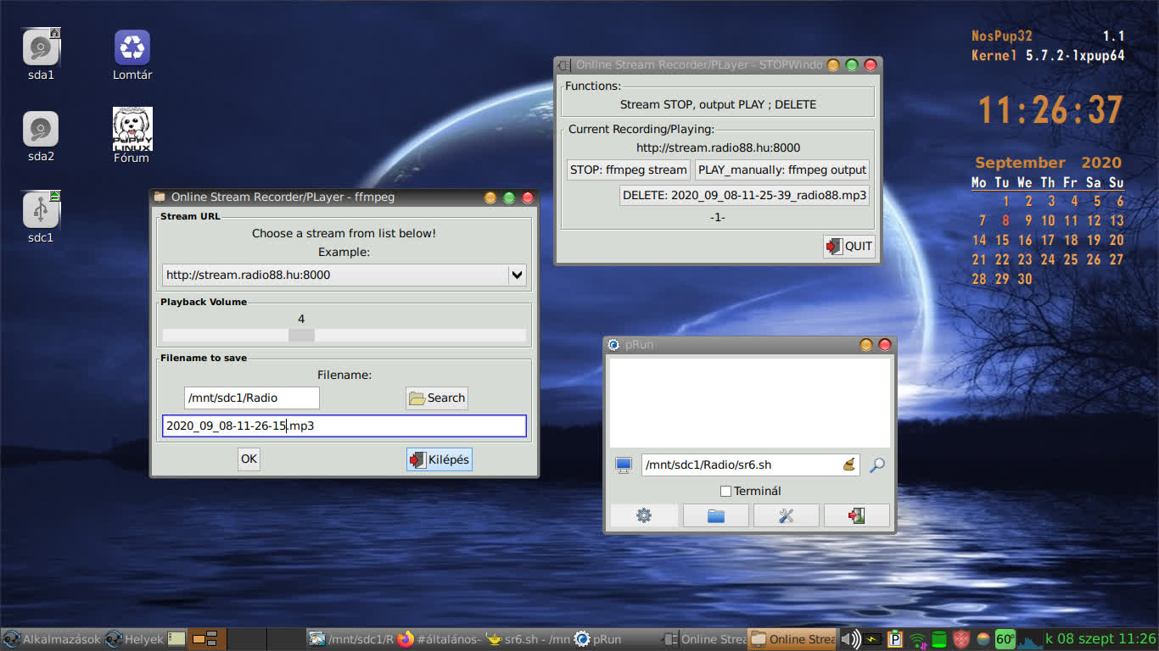The image size is (1159, 651).
Task: Click the green storage cylinder tray icon
Action: pyautogui.click(x=939, y=639)
